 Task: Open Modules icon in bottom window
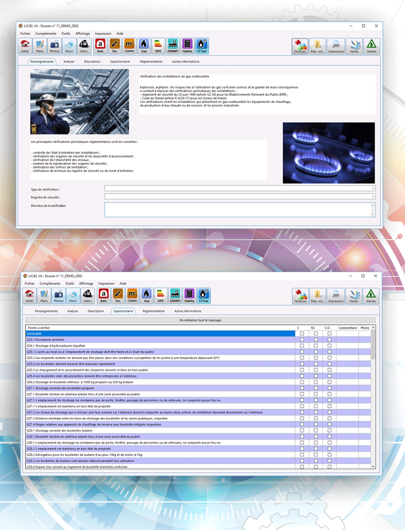(301, 296)
